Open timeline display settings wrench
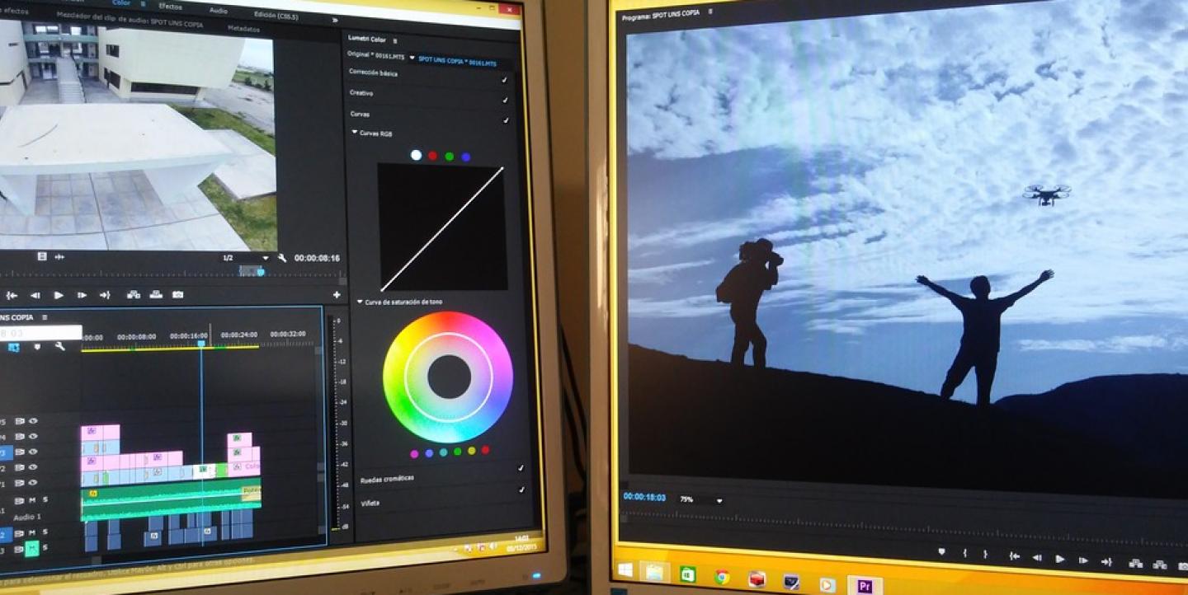Screen dimensions: 1188x595 pos(59,347)
